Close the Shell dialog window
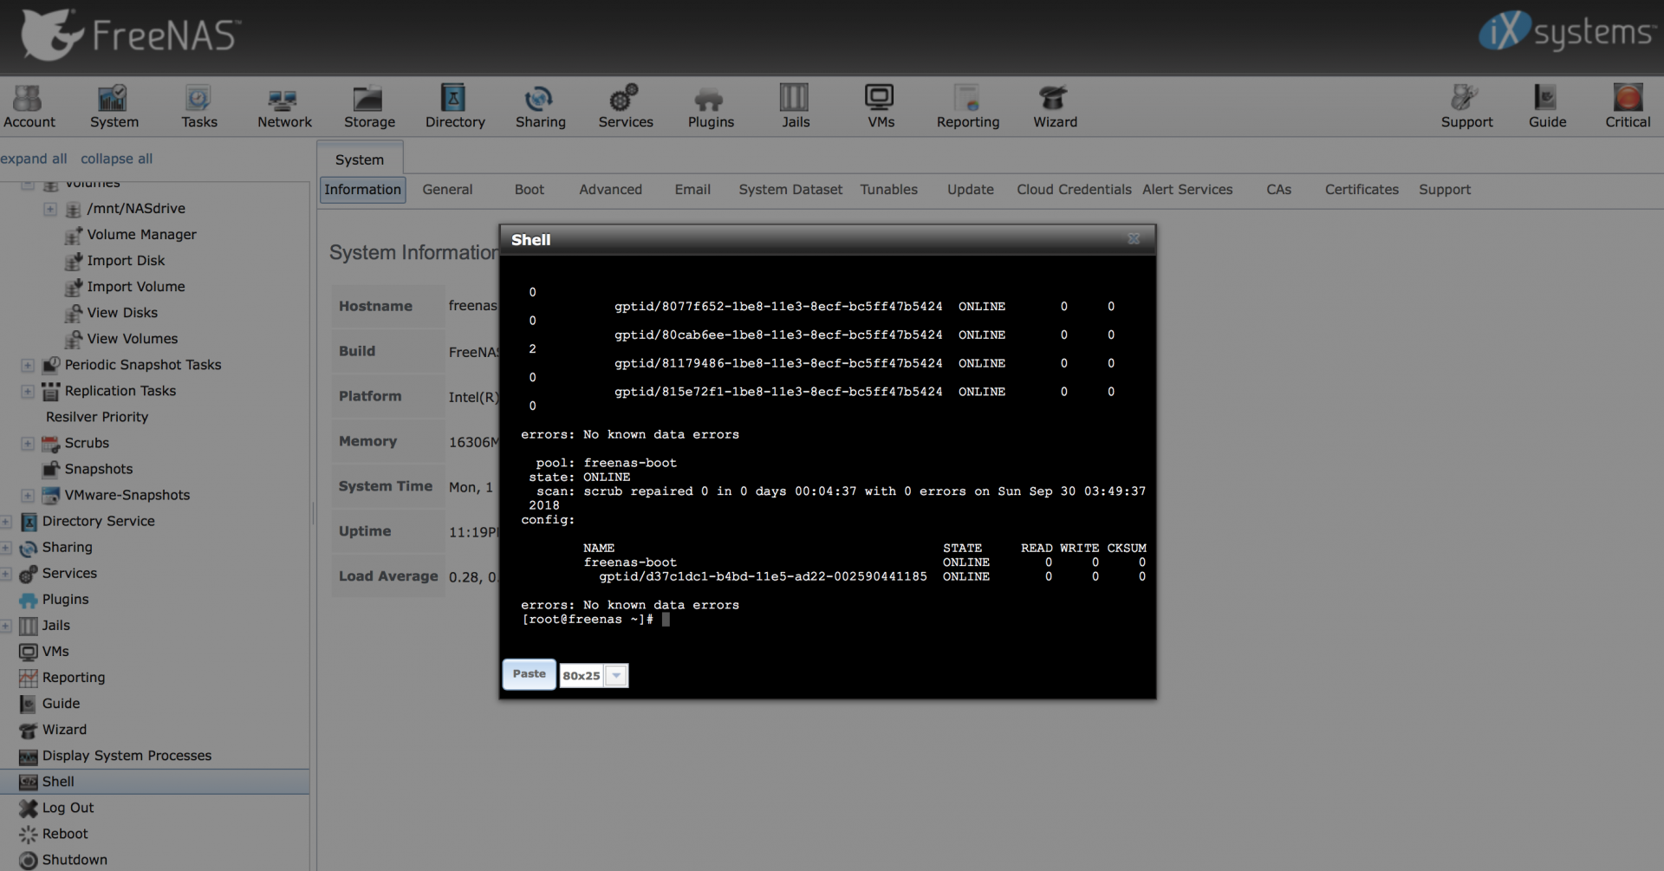1664x871 pixels. [x=1134, y=239]
